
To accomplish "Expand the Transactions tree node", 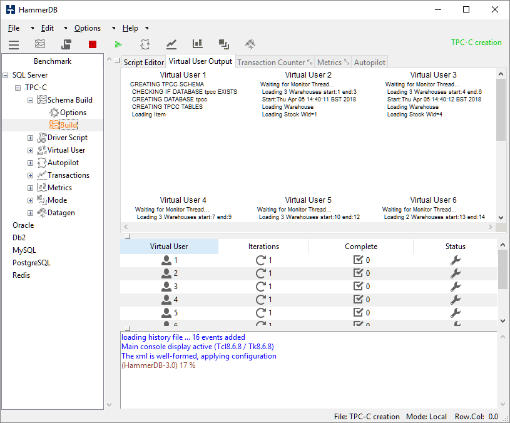I will [30, 176].
